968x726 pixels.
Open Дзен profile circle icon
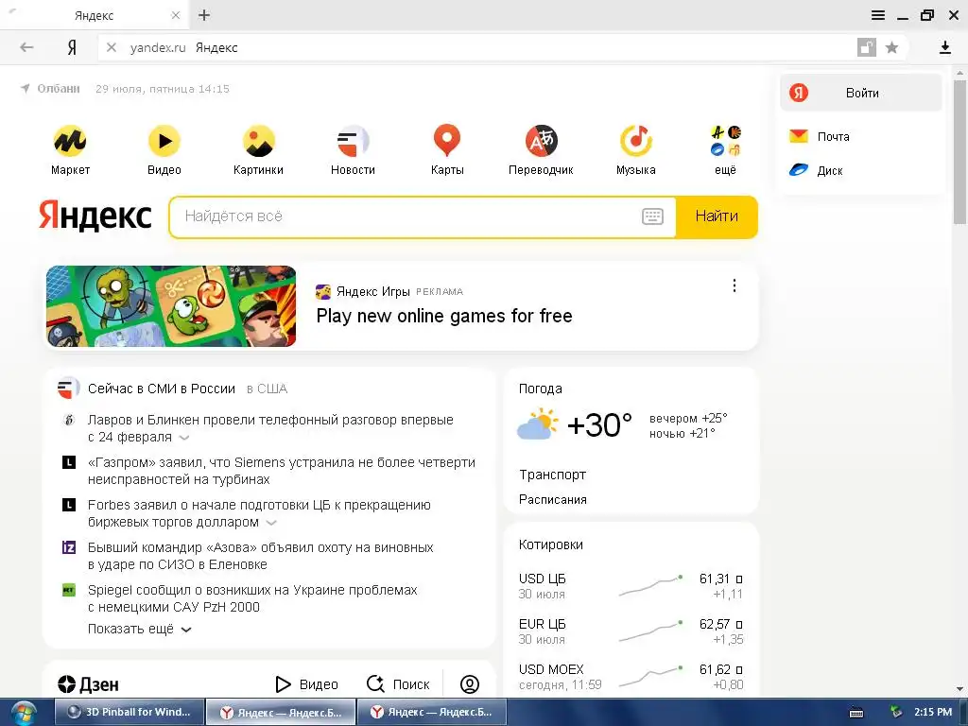470,684
